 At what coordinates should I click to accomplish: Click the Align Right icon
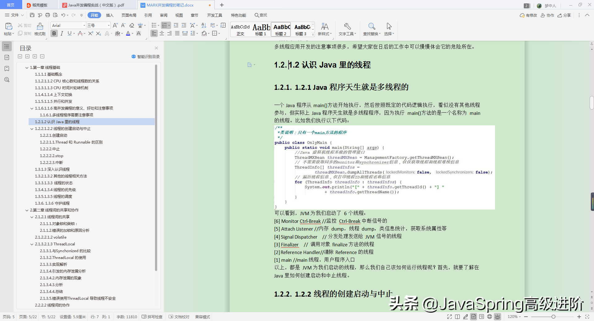click(x=170, y=33)
